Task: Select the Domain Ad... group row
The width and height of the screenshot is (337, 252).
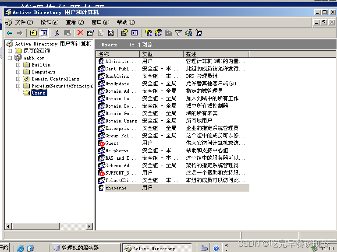Action: pos(173,91)
